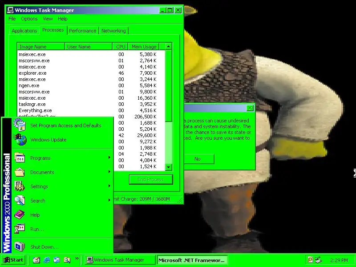Click the Task Manager title bar icon
The height and width of the screenshot is (267, 356).
[x=10, y=10]
